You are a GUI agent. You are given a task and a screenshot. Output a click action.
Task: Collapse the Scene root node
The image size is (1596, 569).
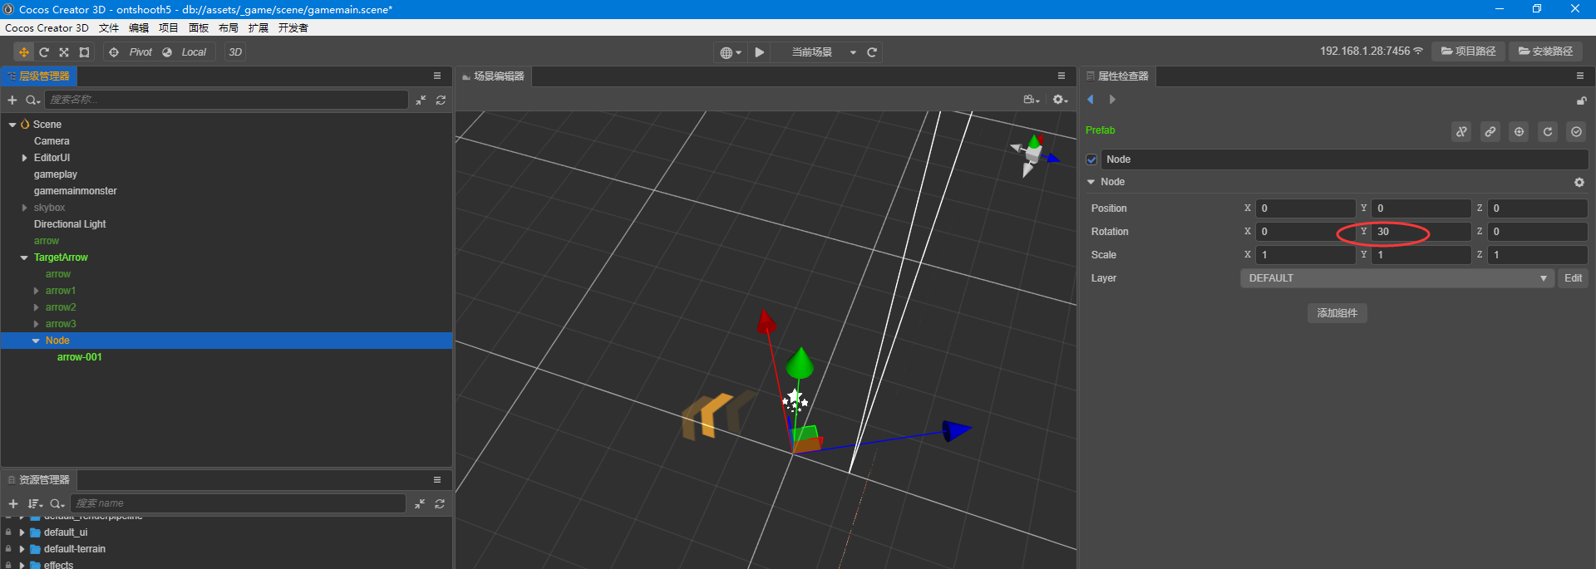pyautogui.click(x=12, y=125)
